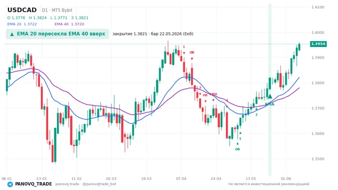
Task: Click the close value З 1.3821
Action: pos(80,18)
